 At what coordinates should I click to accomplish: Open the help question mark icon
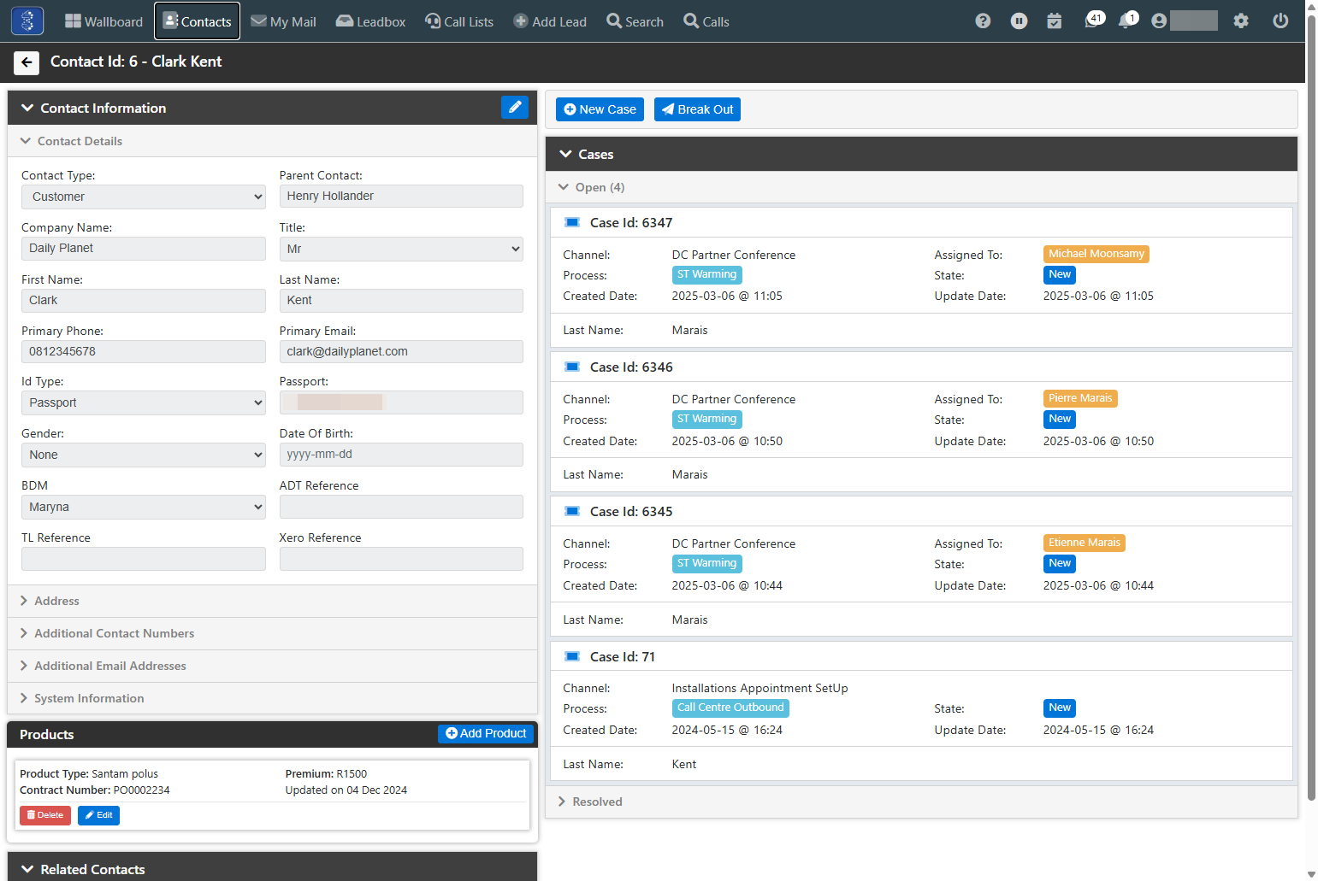pos(983,21)
